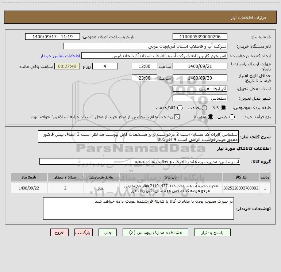Choose متوسط purchase process type
This screenshot has height=272, width=281.
(x=211, y=117)
